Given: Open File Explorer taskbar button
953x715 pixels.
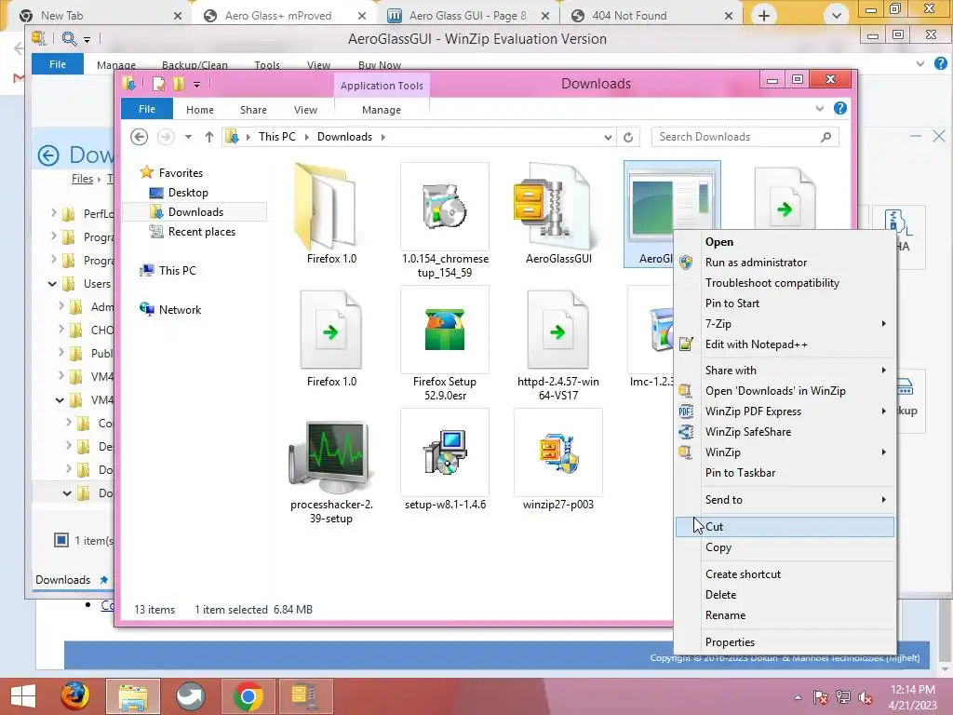Looking at the screenshot, I should pos(133,696).
